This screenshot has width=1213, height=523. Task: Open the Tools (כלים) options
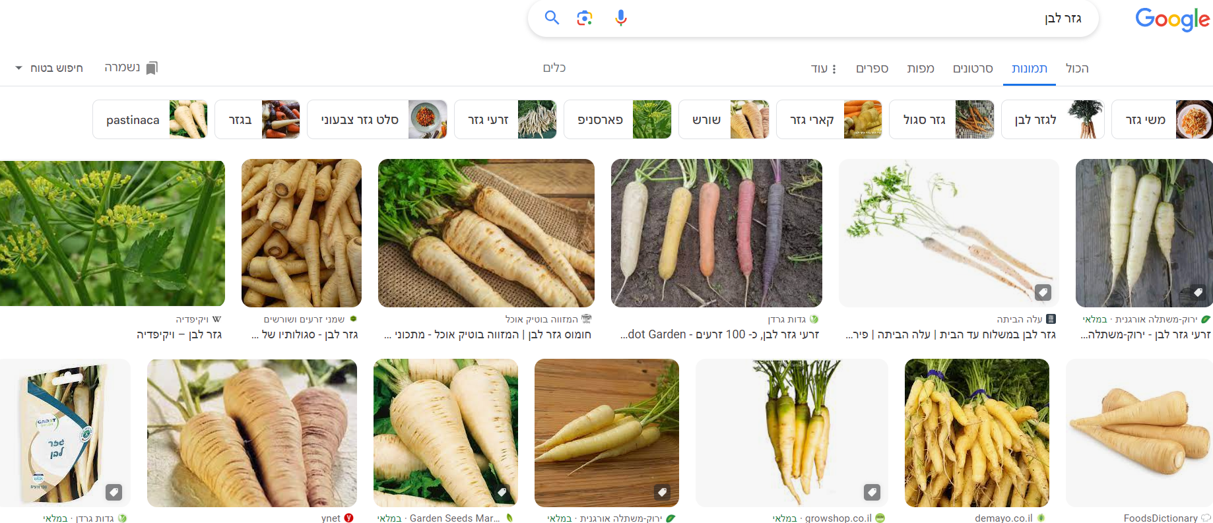point(554,68)
